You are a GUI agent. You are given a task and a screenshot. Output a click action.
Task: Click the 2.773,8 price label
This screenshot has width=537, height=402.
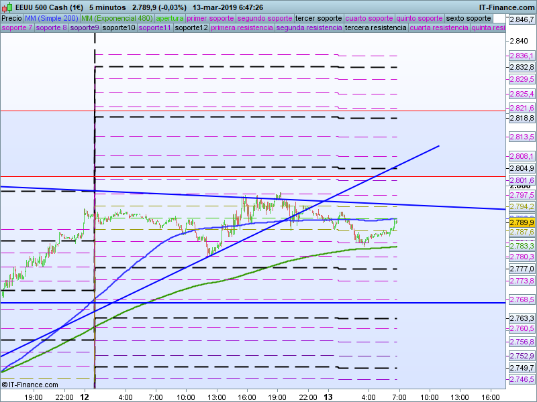(x=522, y=281)
